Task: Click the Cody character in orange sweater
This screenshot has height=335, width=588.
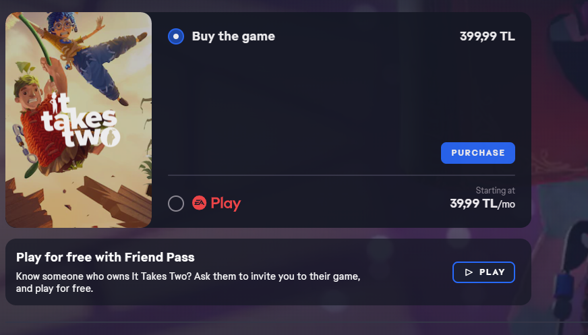Action: 49,123
